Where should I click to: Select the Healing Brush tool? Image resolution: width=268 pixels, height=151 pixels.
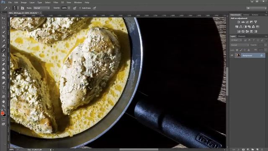3,46
